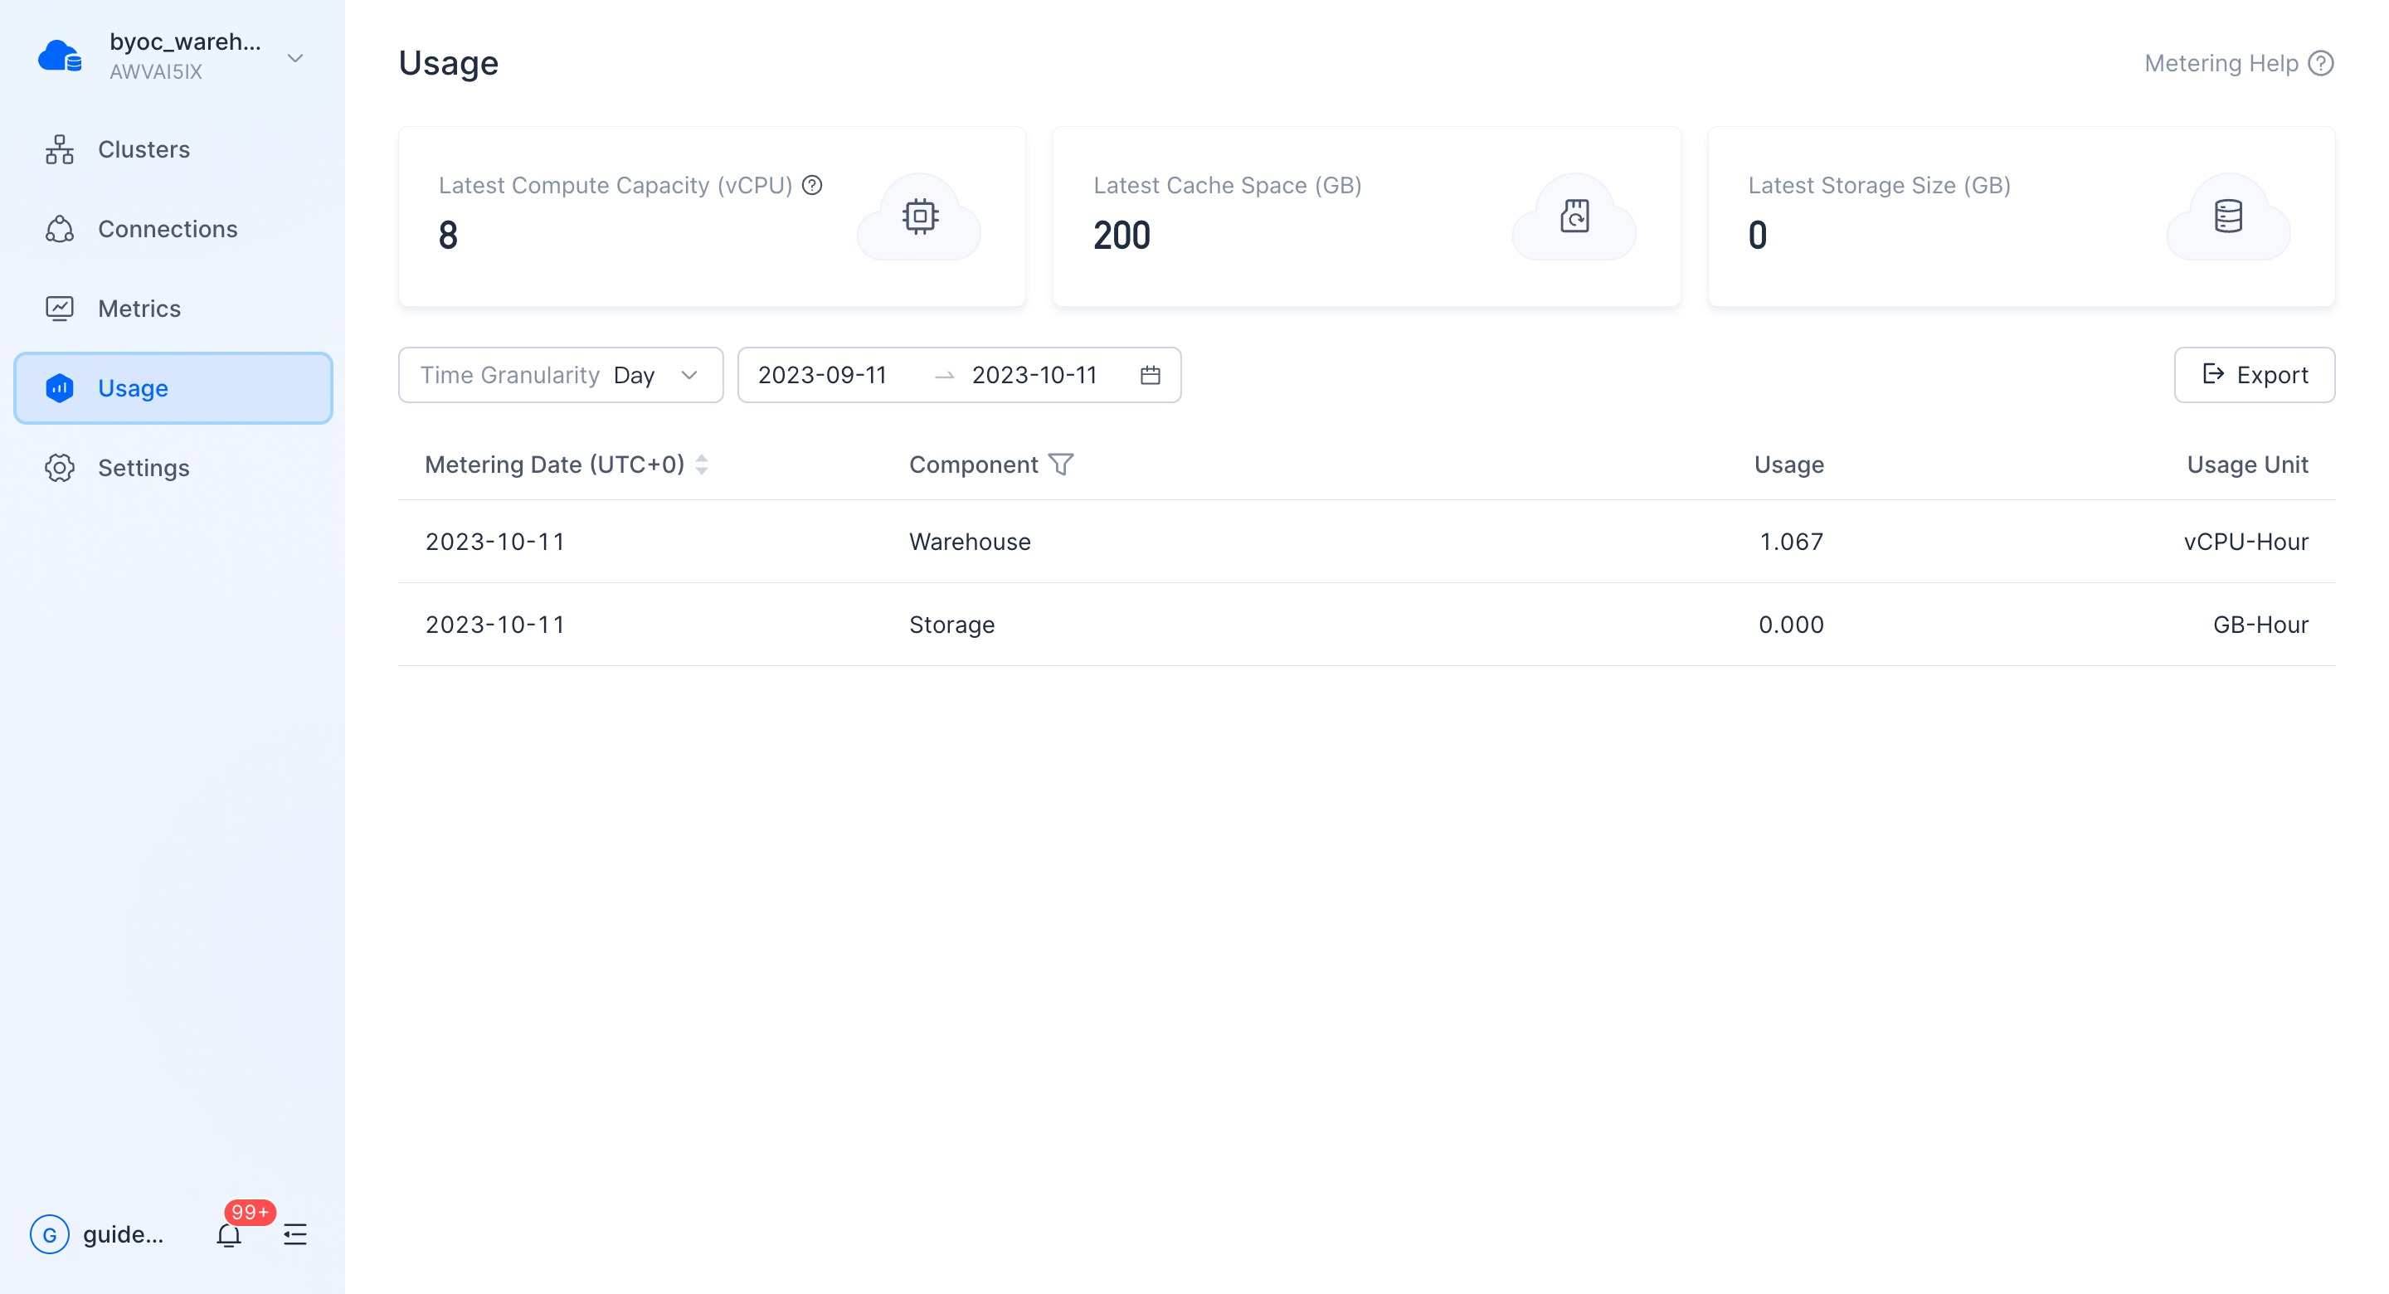Click the Usage hexagon icon

60,387
